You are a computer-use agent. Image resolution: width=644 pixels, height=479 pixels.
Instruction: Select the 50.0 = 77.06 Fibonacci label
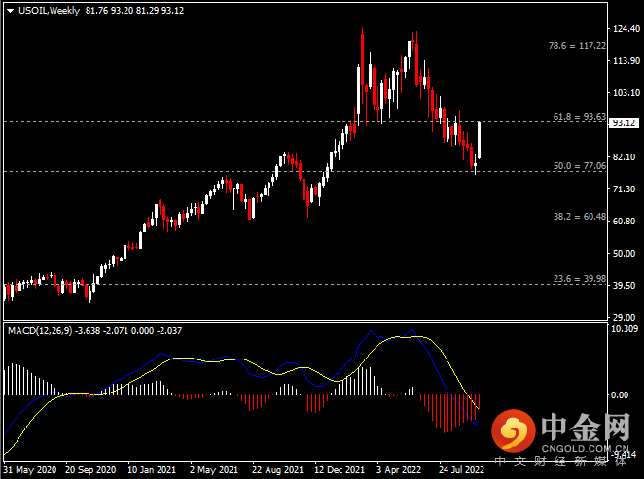click(580, 166)
